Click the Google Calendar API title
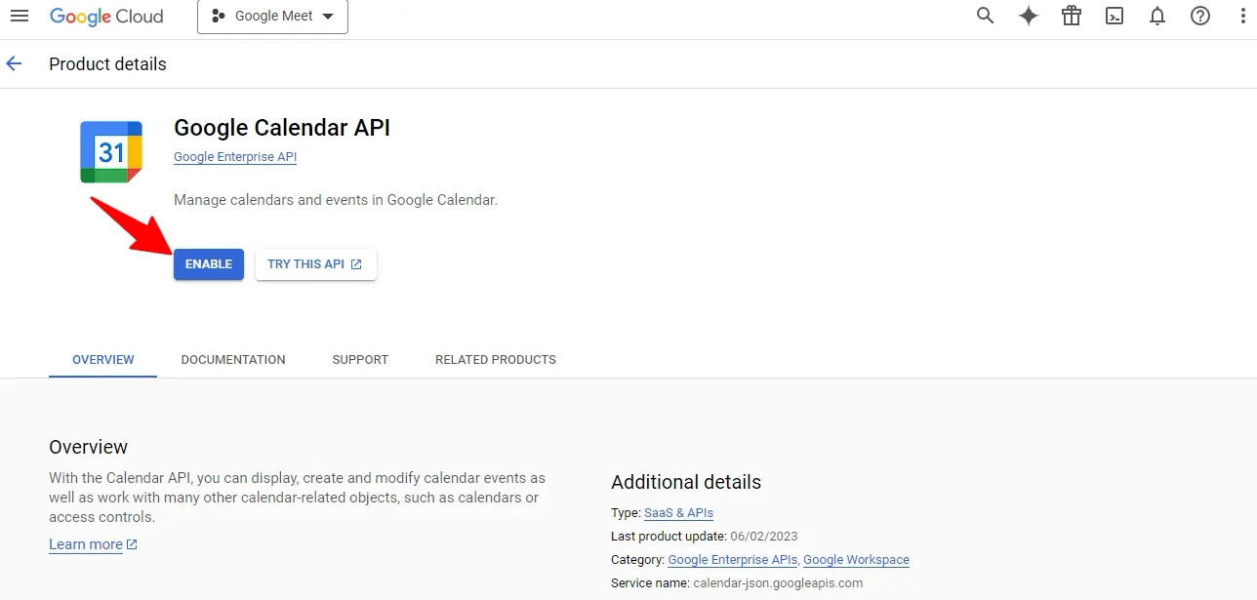 coord(282,128)
